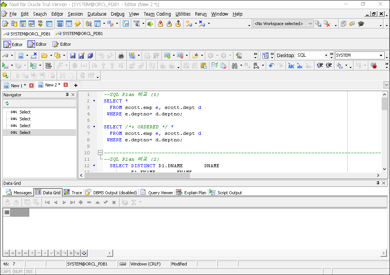The height and width of the screenshot is (275, 390).
Task: Click the Find binoculars icon
Action: click(x=235, y=66)
